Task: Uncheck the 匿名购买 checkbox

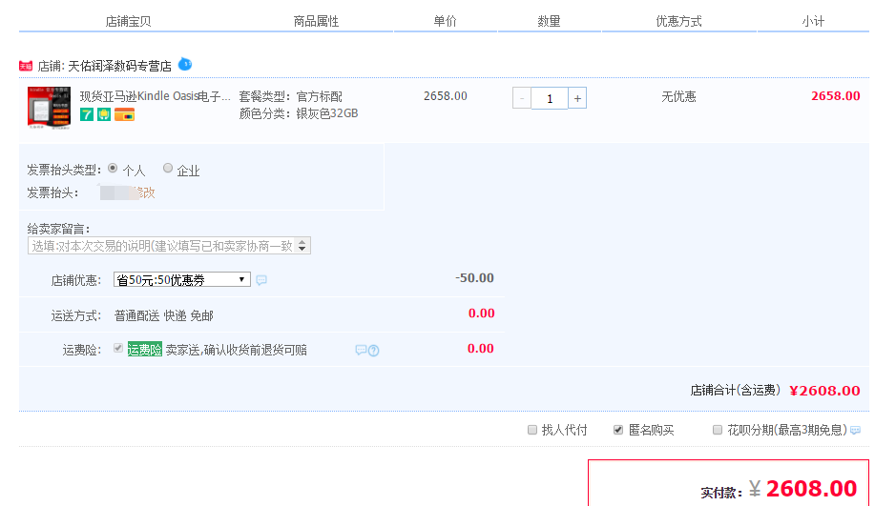Action: (618, 430)
